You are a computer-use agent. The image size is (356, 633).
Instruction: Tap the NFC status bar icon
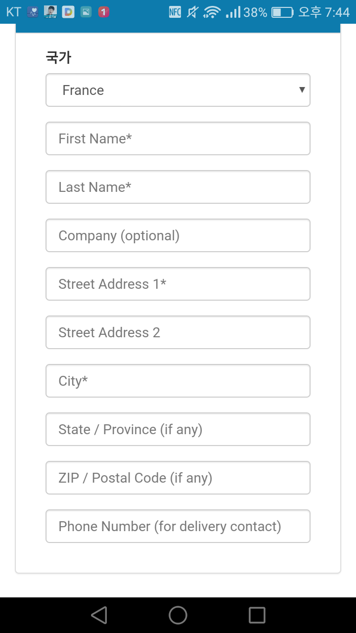pyautogui.click(x=175, y=12)
